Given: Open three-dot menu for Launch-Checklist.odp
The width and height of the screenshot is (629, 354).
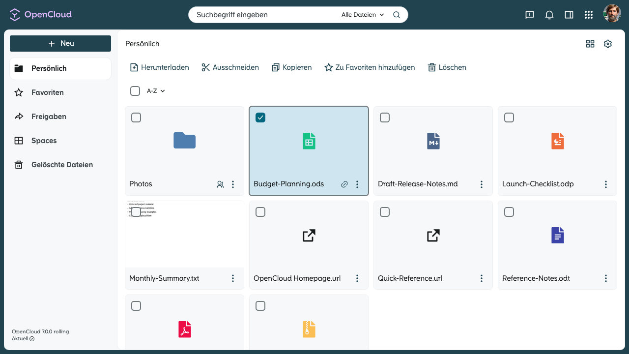Looking at the screenshot, I should pos(606,184).
